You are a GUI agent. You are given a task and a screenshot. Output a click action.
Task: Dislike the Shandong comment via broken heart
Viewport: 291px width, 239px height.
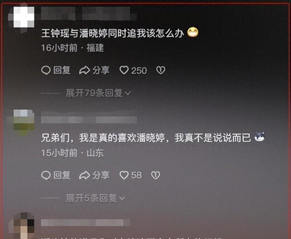coord(156,175)
